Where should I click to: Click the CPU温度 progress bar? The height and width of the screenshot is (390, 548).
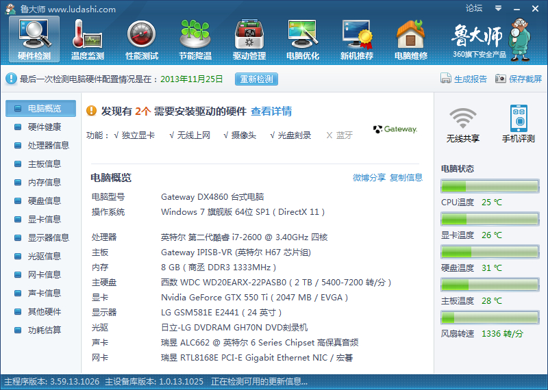click(490, 186)
